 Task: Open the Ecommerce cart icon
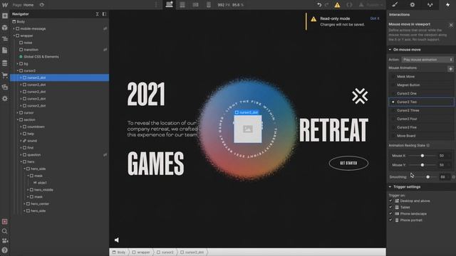point(5,75)
